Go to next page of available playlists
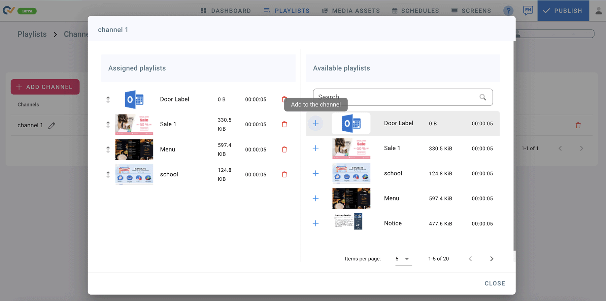This screenshot has height=301, width=606. [492, 259]
